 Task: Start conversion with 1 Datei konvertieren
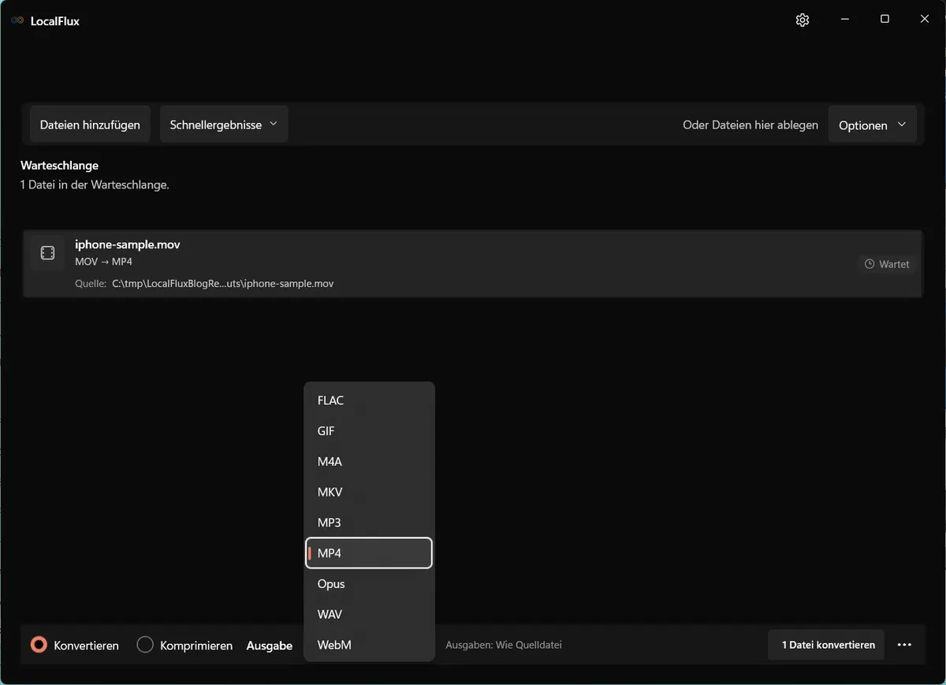pos(828,645)
